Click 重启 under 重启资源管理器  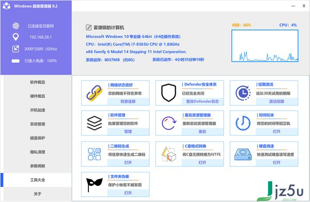(202, 132)
